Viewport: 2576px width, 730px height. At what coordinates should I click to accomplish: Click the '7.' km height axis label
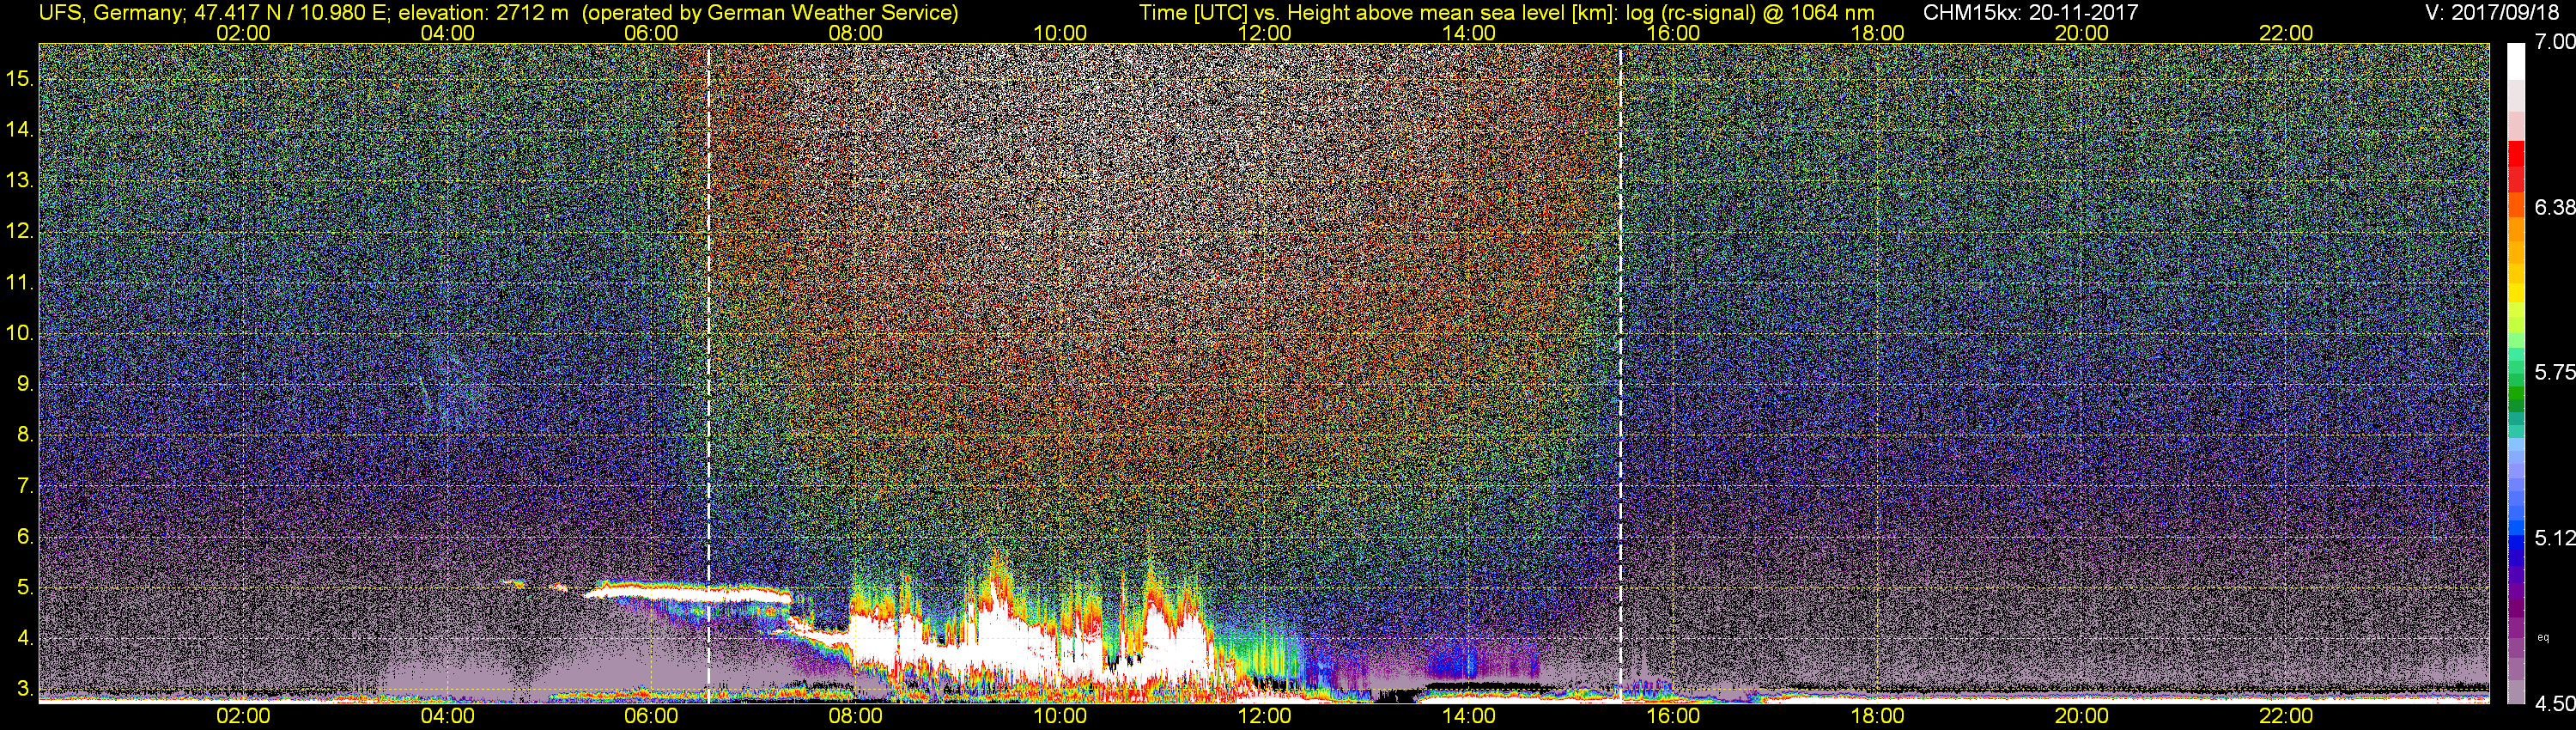(x=24, y=486)
